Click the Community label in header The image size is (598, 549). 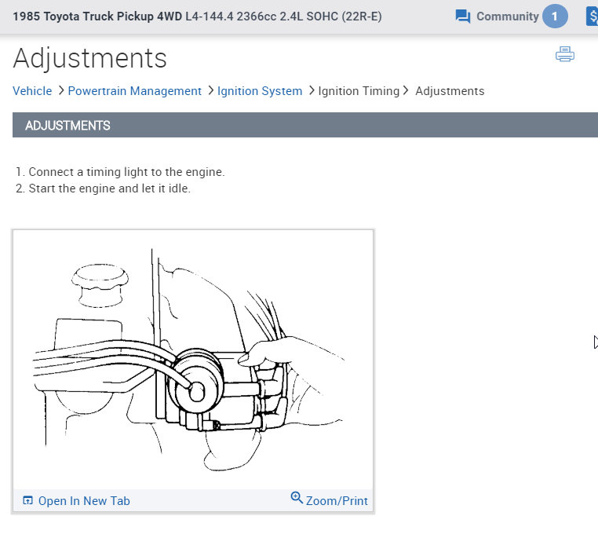(x=508, y=16)
